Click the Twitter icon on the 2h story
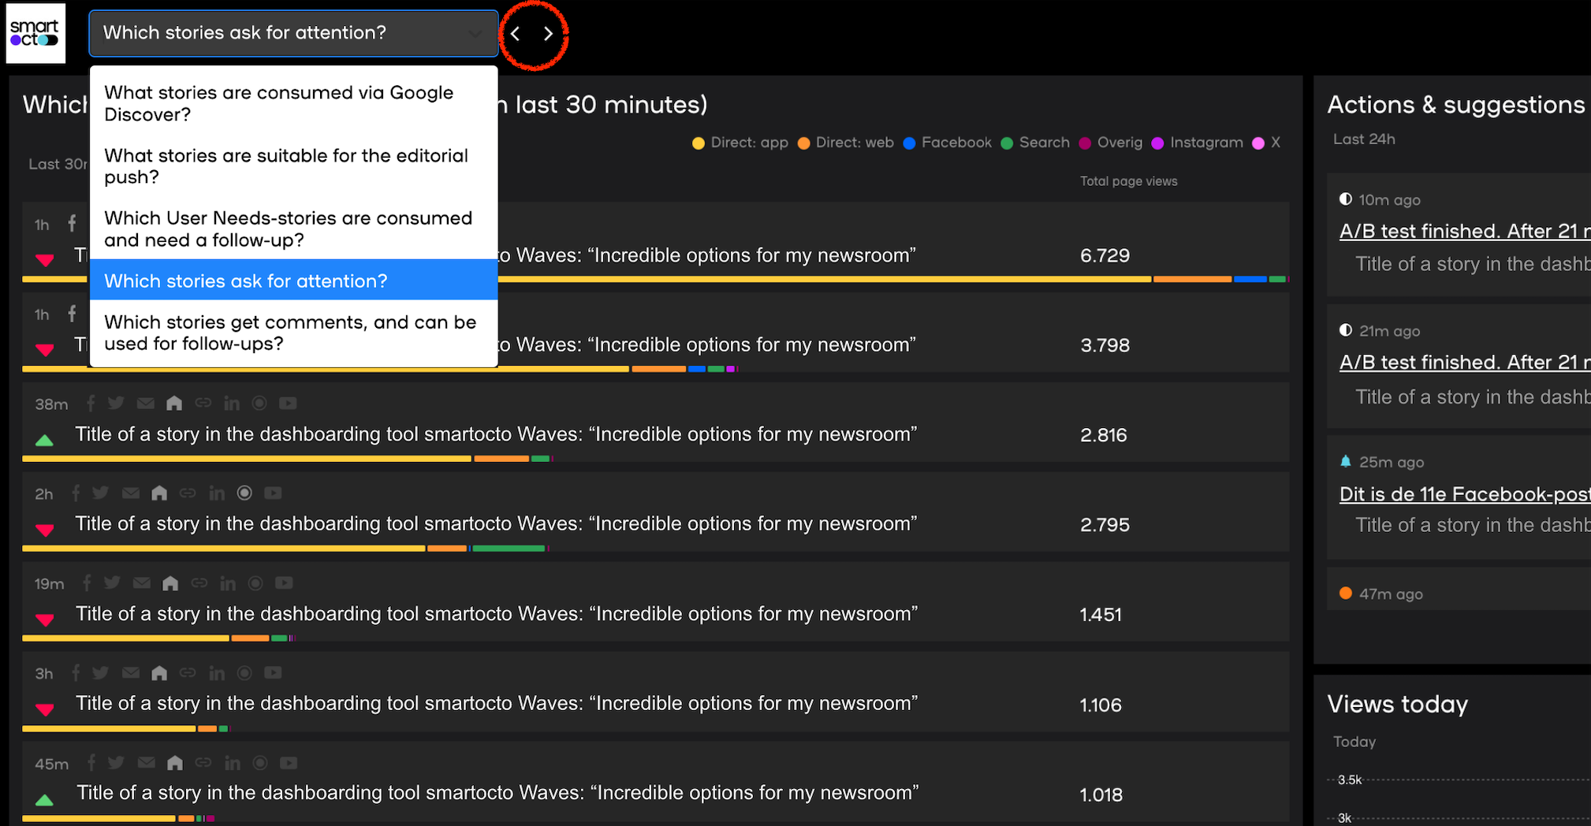 (101, 493)
